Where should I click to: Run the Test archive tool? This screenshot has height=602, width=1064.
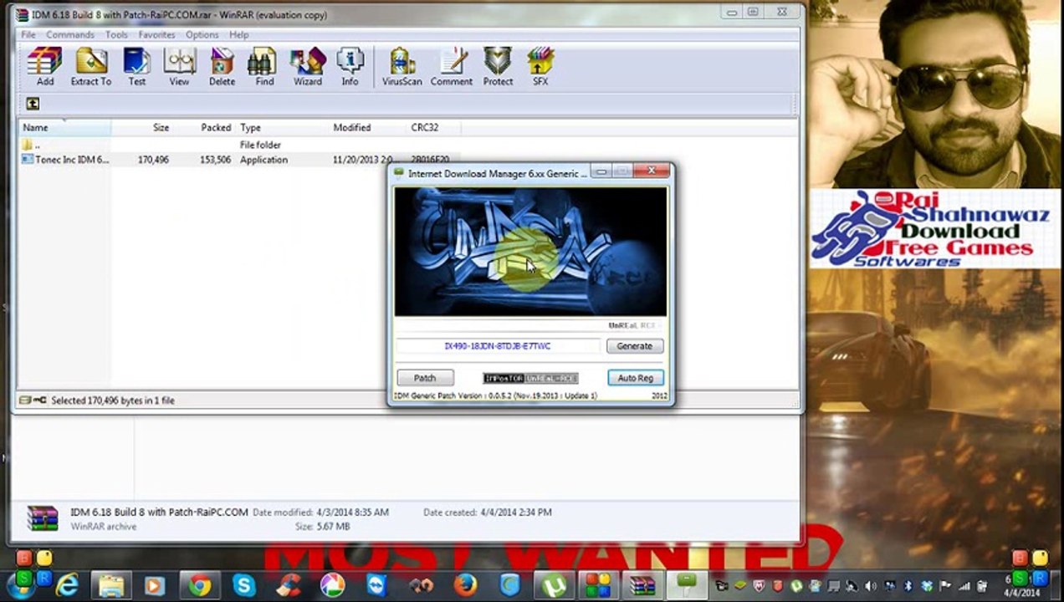136,67
